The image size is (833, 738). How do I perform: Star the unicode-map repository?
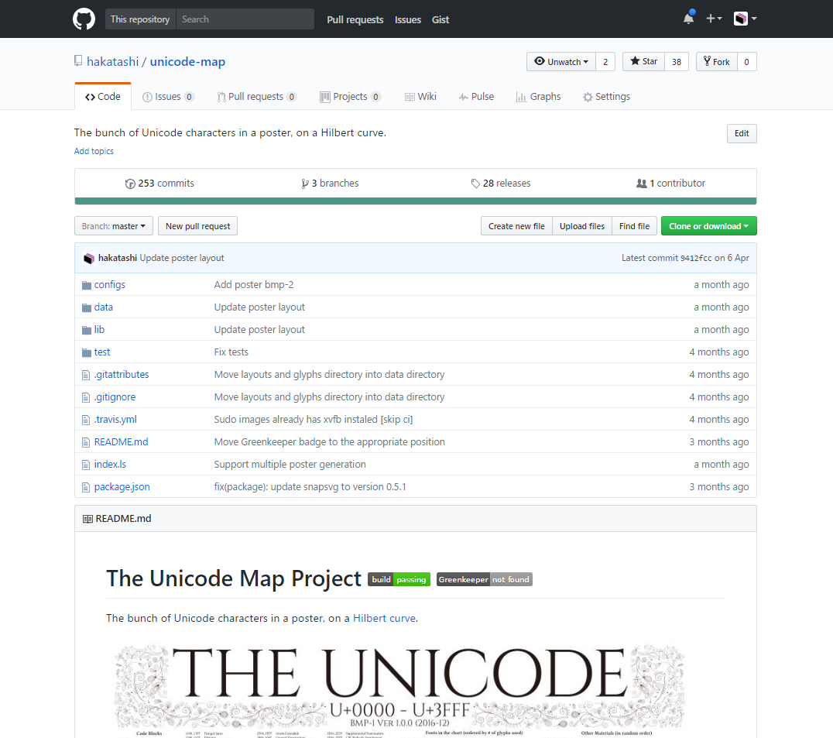[643, 62]
